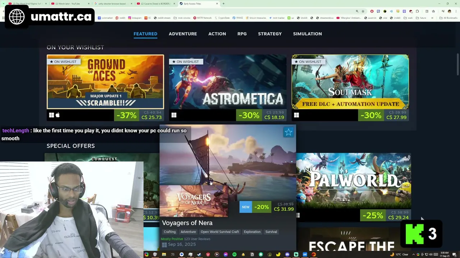460x258 pixels.
Task: Open the Chrome zoom magnifier icon
Action: 357,11
